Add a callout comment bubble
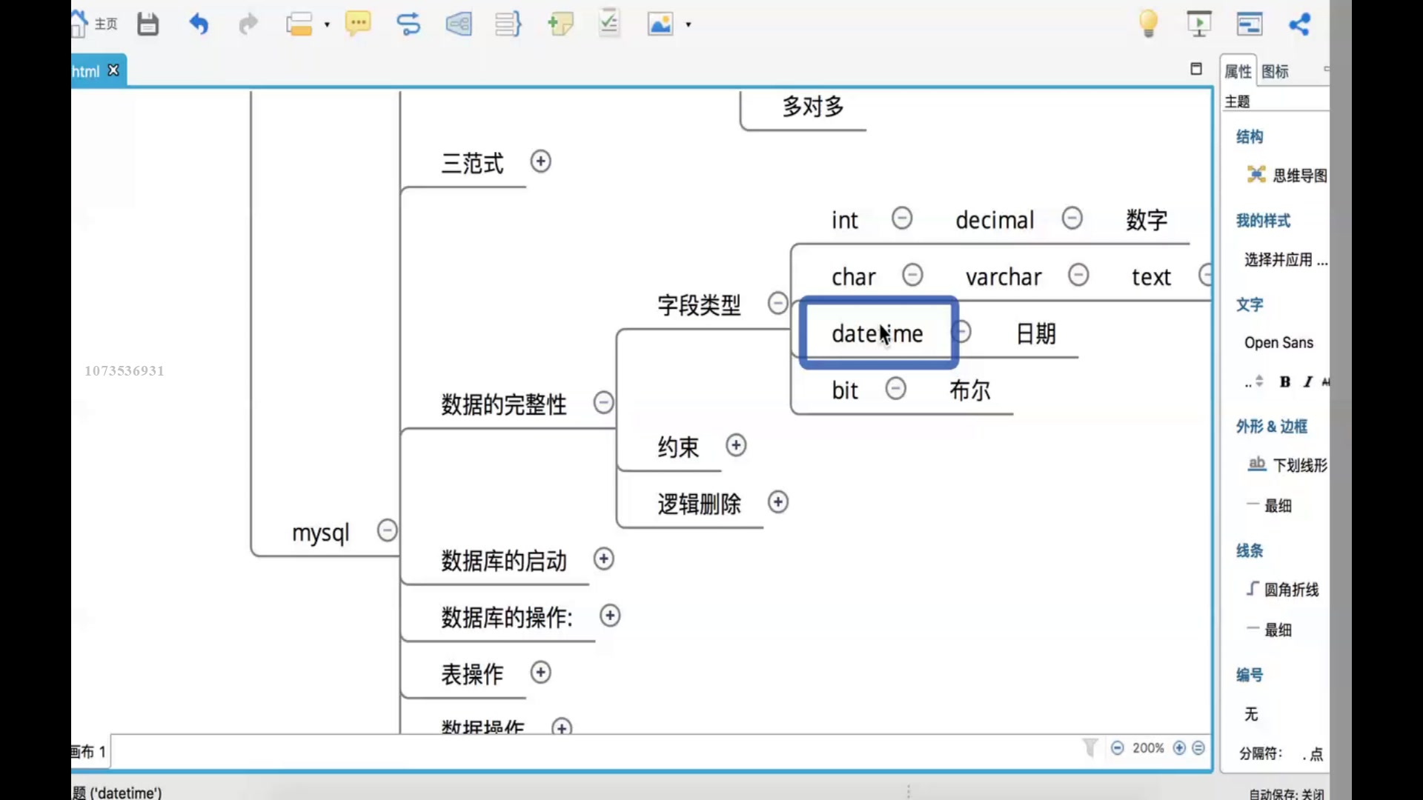 358,24
